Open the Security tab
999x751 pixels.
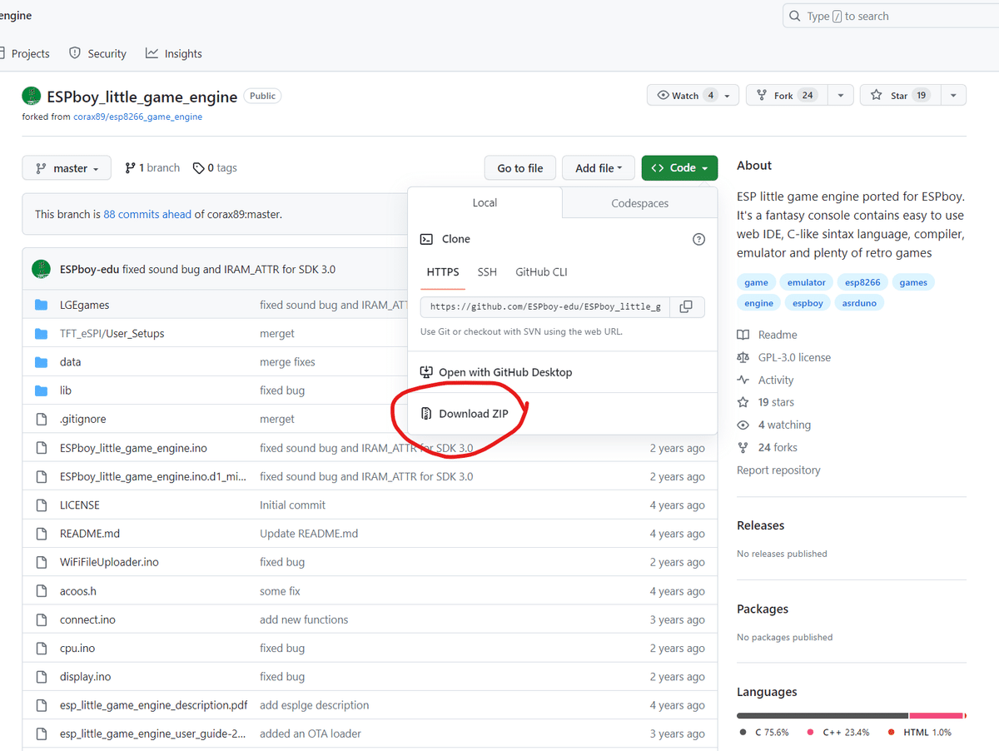97,53
